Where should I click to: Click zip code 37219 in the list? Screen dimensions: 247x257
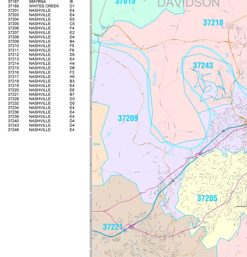pos(13,86)
